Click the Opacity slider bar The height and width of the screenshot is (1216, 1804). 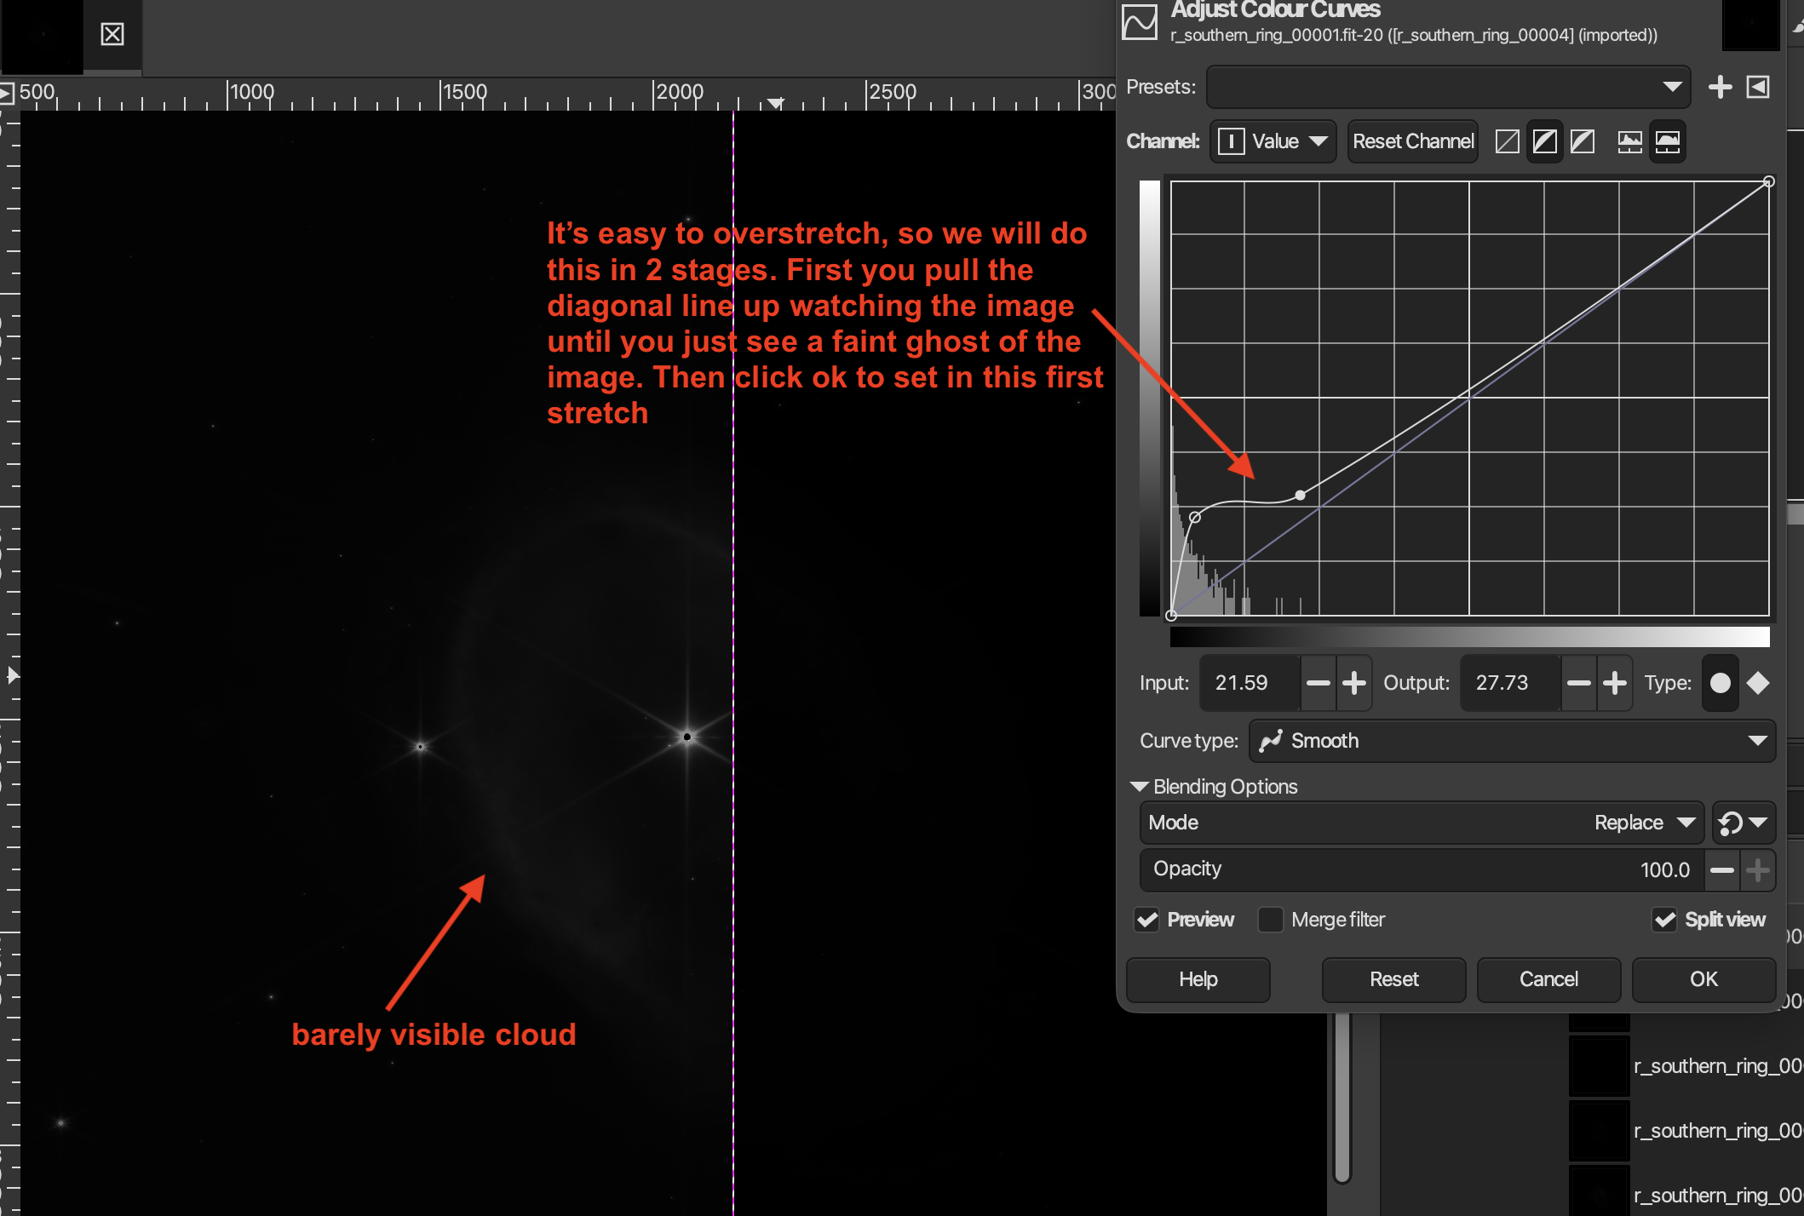coord(1421,869)
